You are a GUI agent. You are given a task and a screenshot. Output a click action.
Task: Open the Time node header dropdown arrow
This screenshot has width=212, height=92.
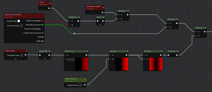click(x=50, y=3)
